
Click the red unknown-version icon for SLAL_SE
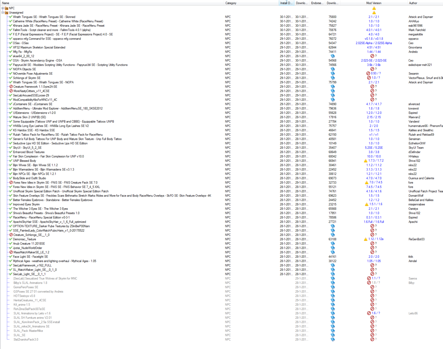[372, 335]
